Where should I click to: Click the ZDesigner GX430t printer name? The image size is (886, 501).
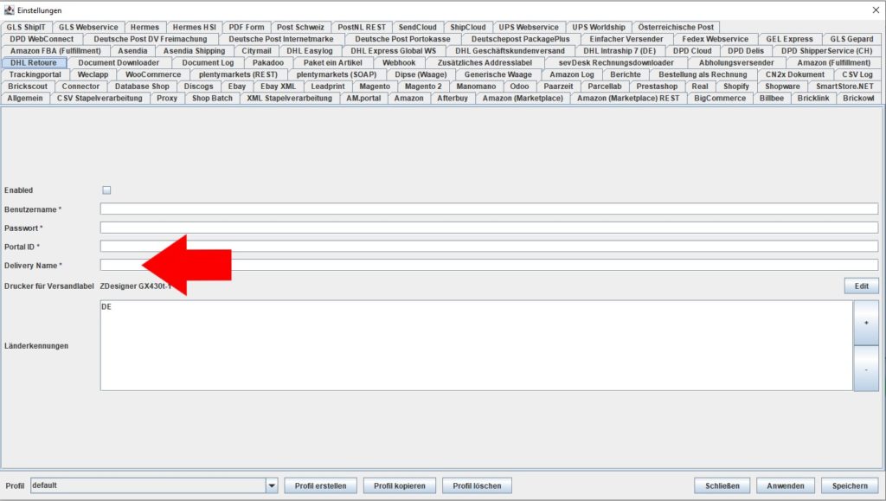136,286
